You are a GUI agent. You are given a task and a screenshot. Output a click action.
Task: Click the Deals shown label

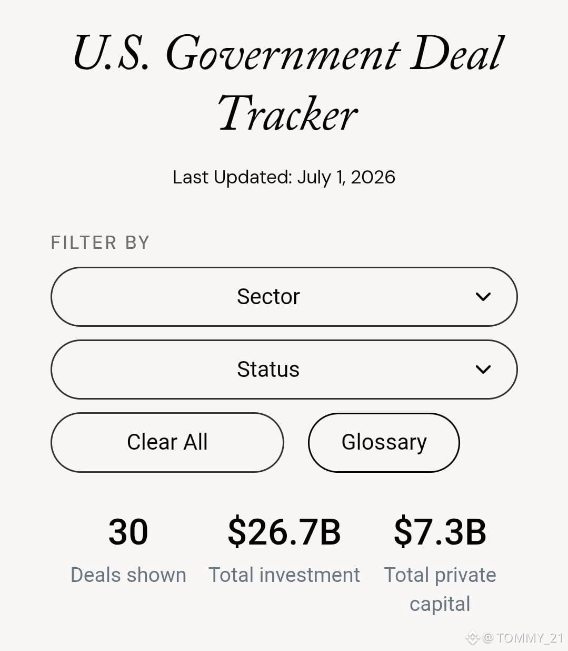128,575
